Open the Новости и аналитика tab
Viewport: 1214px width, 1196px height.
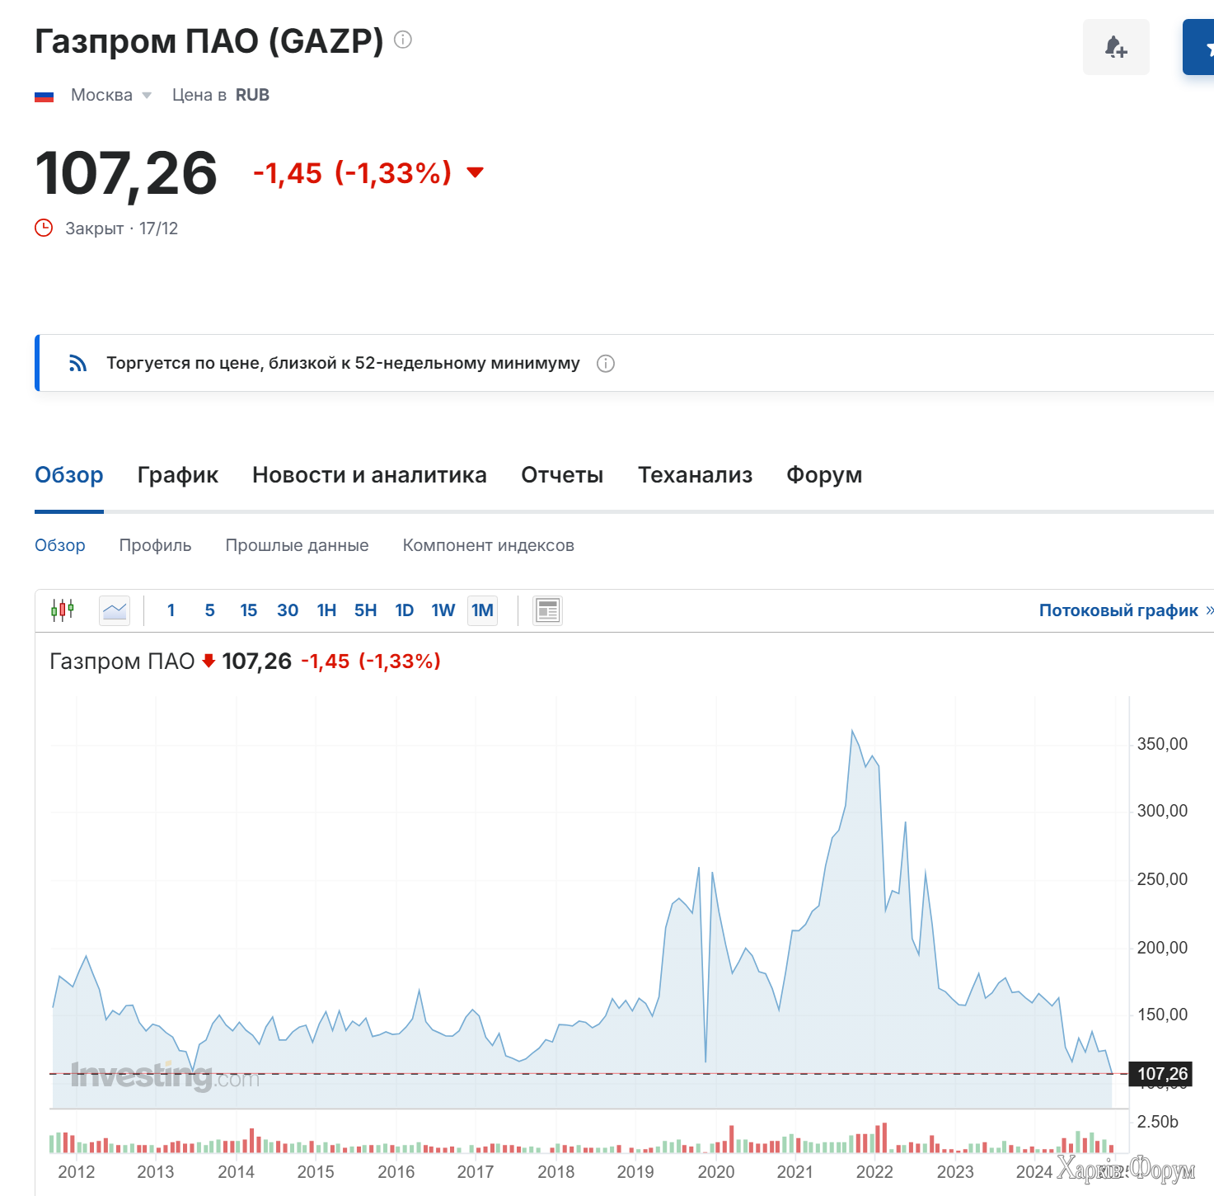click(x=369, y=475)
